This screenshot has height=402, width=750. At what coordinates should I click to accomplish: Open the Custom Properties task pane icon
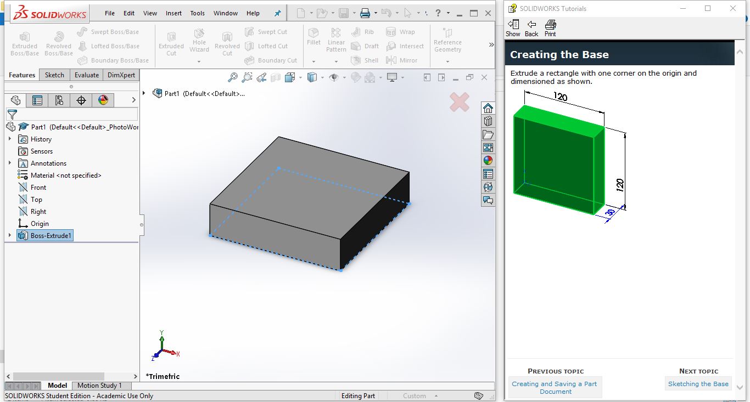[488, 174]
